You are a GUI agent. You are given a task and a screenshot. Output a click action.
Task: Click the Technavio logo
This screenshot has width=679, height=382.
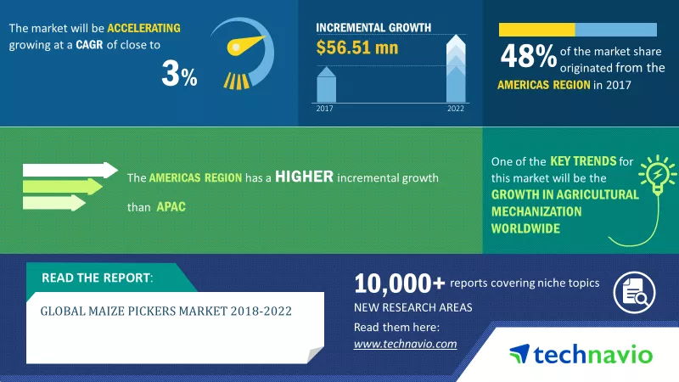(581, 353)
